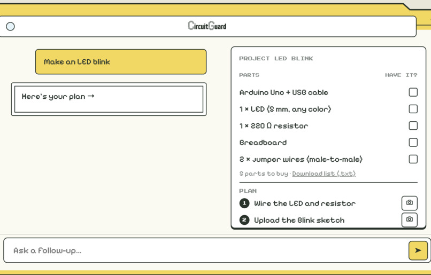The width and height of the screenshot is (431, 275).
Task: Click the HAVE IT? column header
Action: (x=401, y=75)
